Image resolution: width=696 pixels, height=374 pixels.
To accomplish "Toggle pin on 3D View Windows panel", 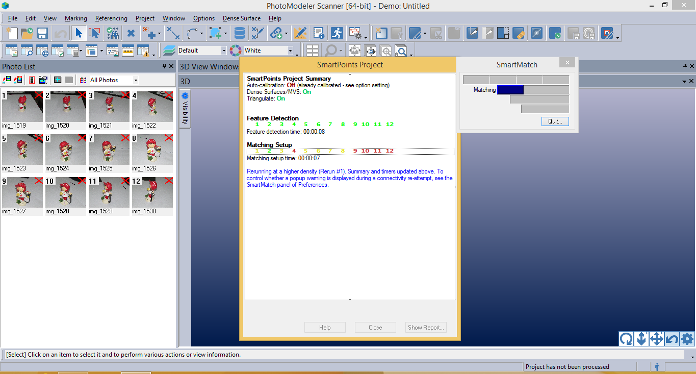I will click(685, 66).
